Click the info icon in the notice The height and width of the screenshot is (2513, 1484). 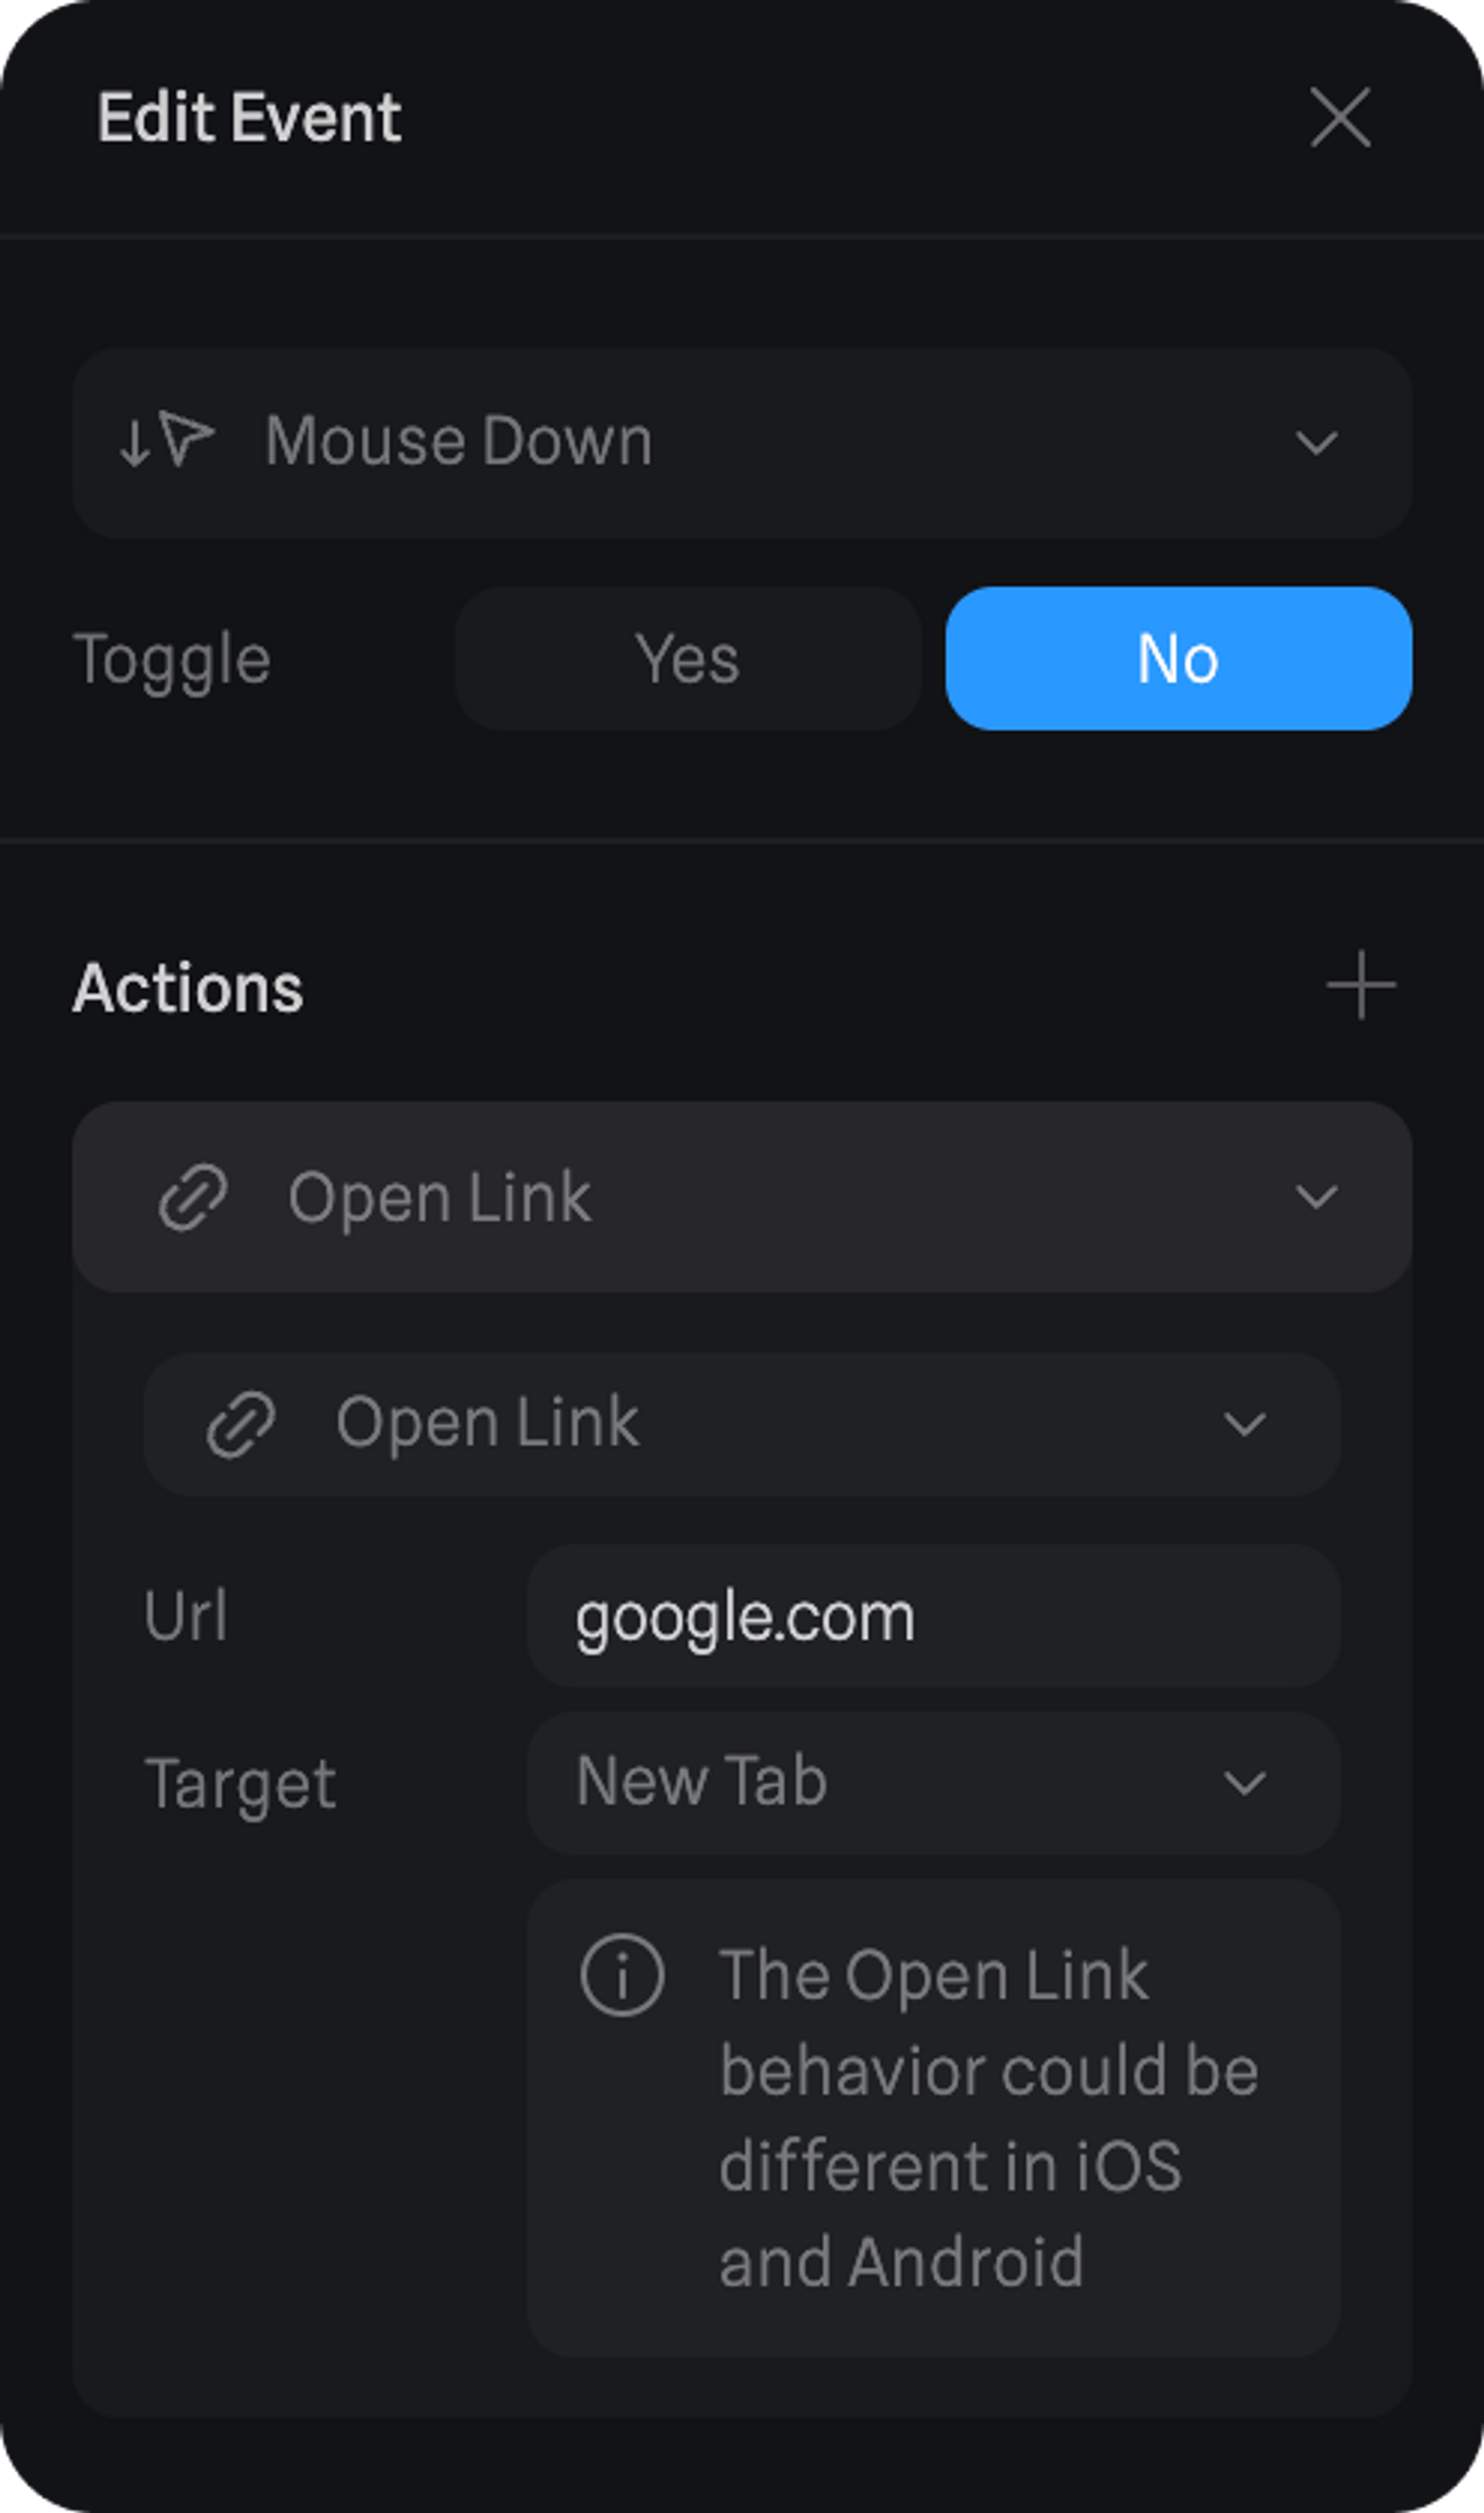[x=621, y=1975]
